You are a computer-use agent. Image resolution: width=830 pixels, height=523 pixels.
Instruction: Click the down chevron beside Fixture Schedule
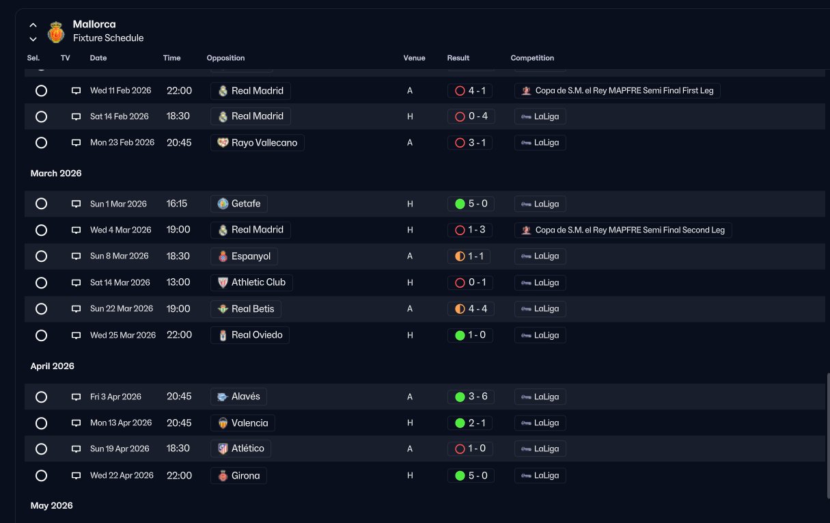tap(33, 39)
